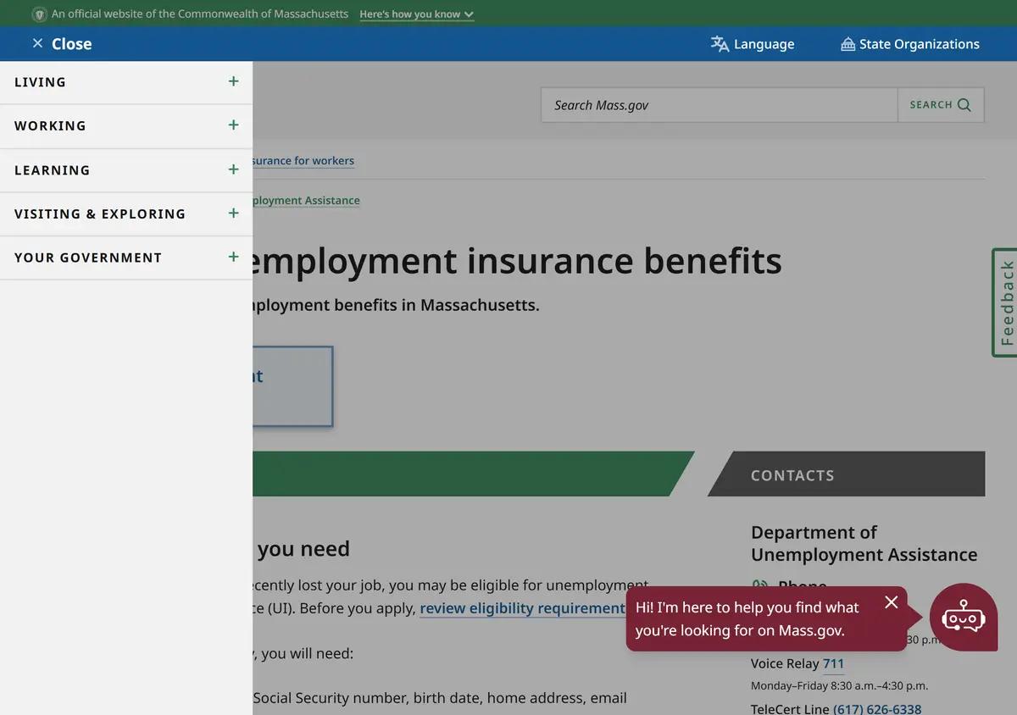
Task: Open Unemployment Assistance organization link
Action: coord(306,201)
